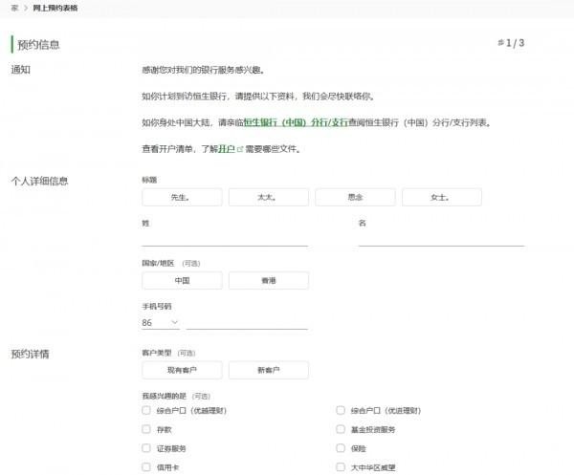
Task: Tick the 综合户口 (优进理财) checkbox
Action: (341, 410)
